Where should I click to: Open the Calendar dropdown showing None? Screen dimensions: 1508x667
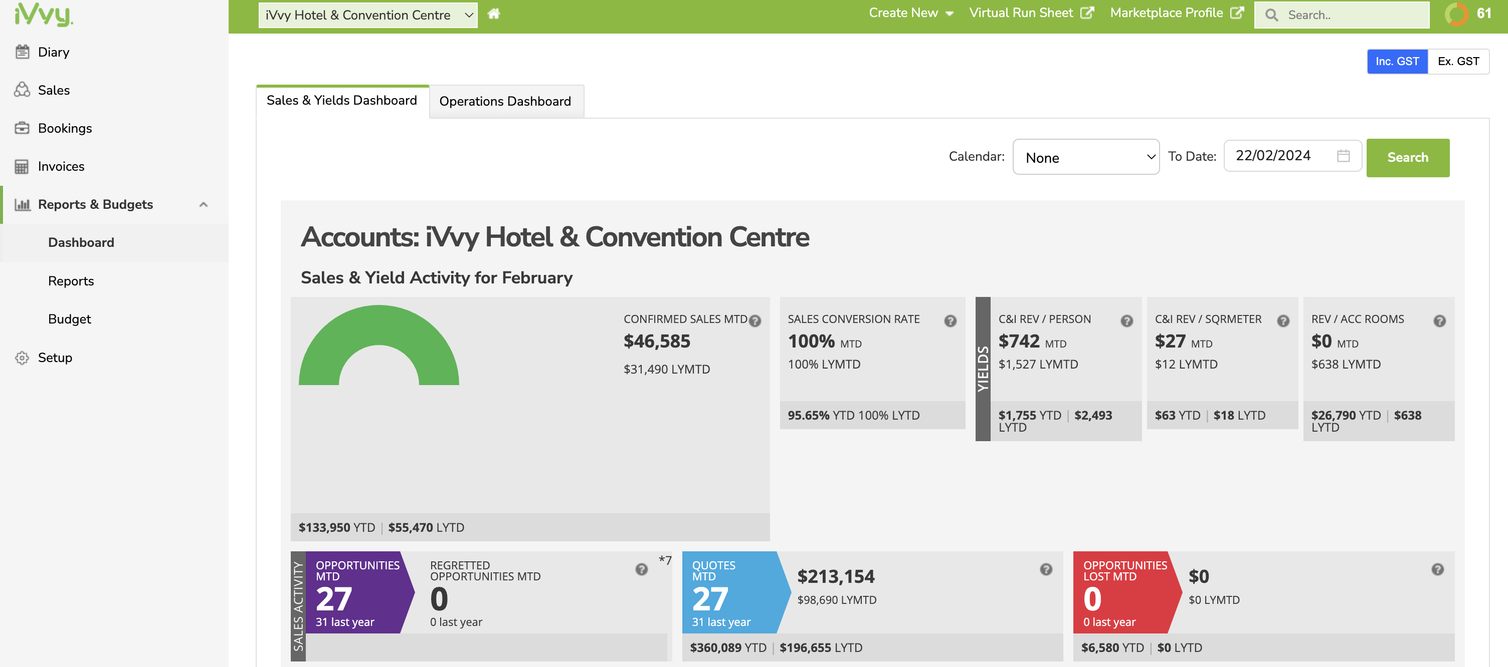tap(1086, 157)
